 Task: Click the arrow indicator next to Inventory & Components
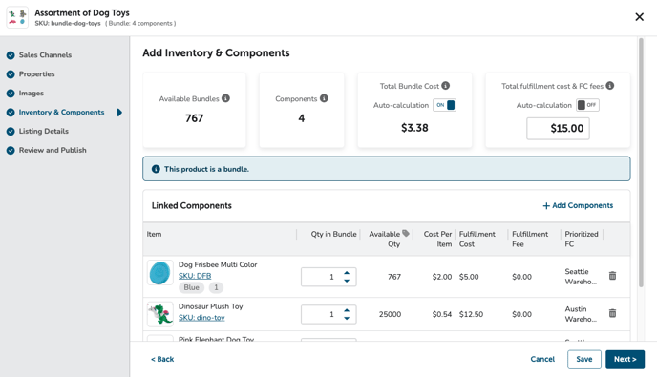tap(119, 113)
